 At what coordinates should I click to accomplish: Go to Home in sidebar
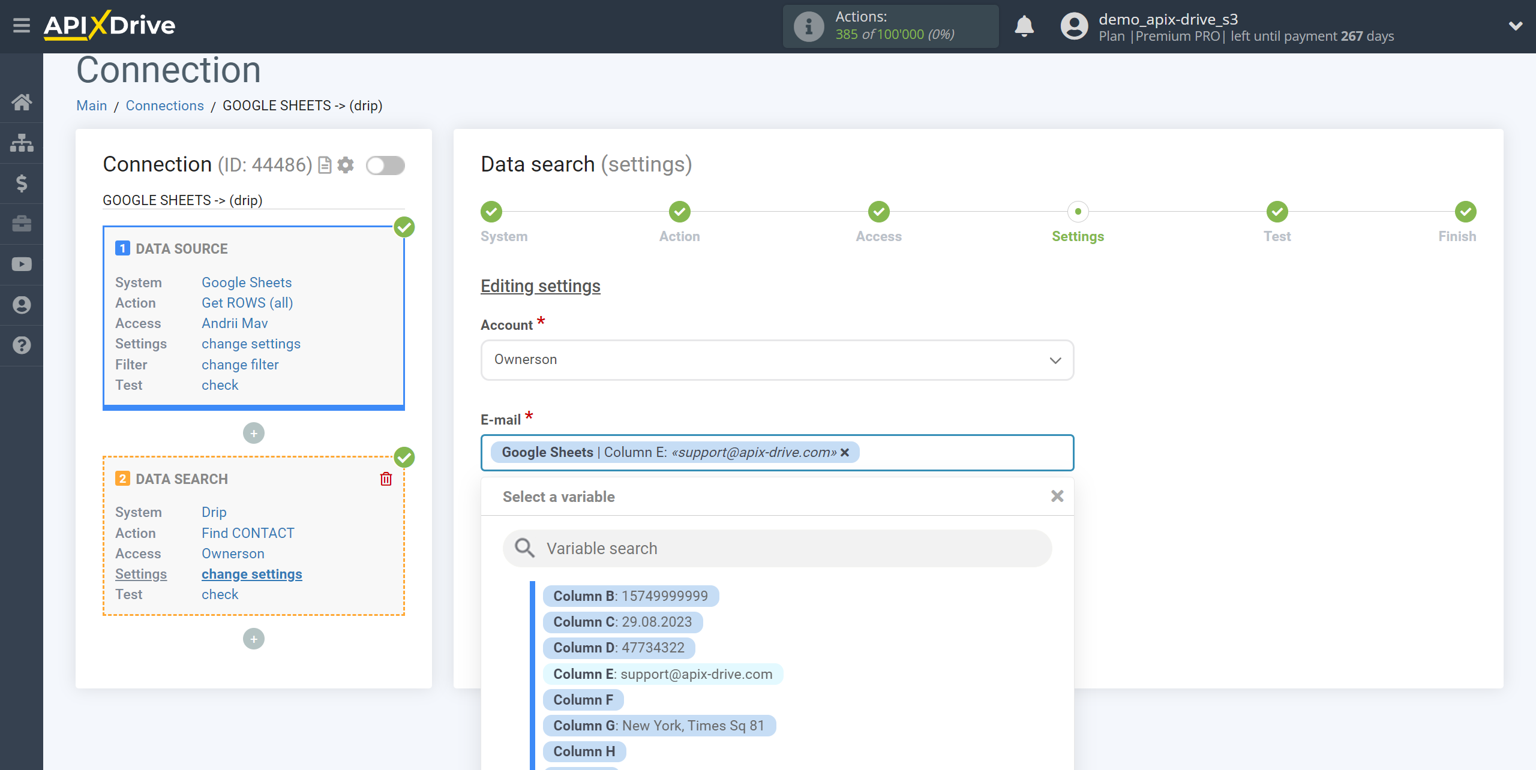pyautogui.click(x=22, y=102)
